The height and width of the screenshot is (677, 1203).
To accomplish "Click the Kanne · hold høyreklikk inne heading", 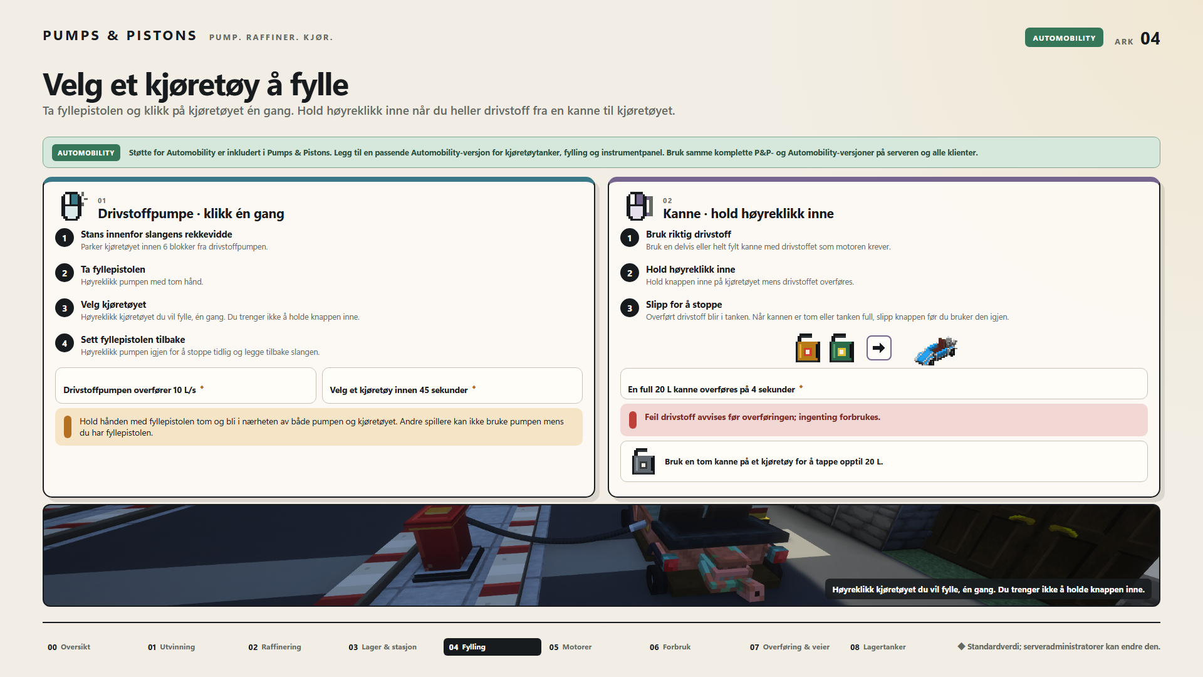I will (748, 214).
